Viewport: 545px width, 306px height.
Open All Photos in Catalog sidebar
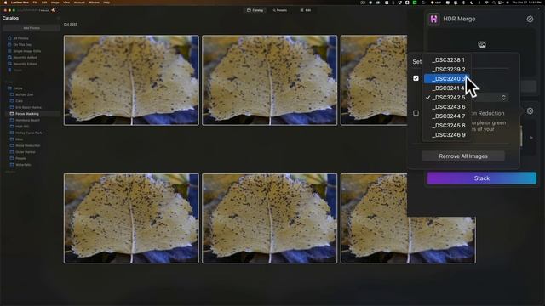coord(20,38)
